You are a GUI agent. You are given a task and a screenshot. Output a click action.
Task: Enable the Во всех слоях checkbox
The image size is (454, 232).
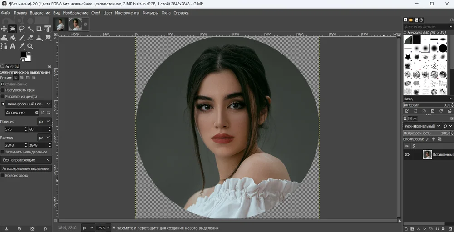(2, 175)
